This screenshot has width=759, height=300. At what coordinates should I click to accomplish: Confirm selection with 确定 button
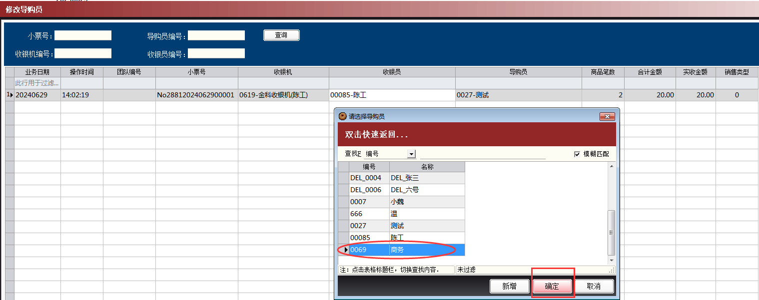coord(552,286)
